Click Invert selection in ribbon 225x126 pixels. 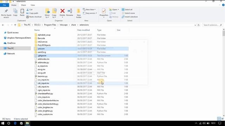[x=130, y=17]
